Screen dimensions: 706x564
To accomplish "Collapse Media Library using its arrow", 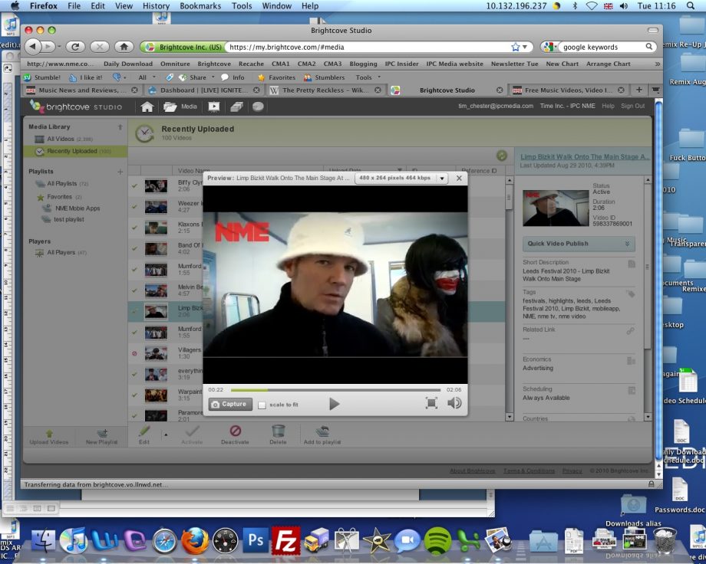I will (120, 127).
